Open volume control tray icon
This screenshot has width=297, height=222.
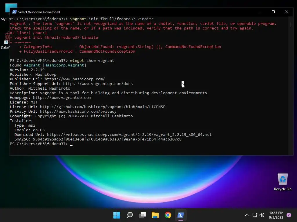262,215
